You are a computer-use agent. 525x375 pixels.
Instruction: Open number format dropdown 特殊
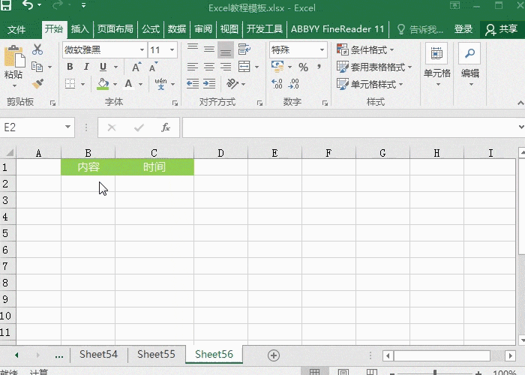coord(322,50)
